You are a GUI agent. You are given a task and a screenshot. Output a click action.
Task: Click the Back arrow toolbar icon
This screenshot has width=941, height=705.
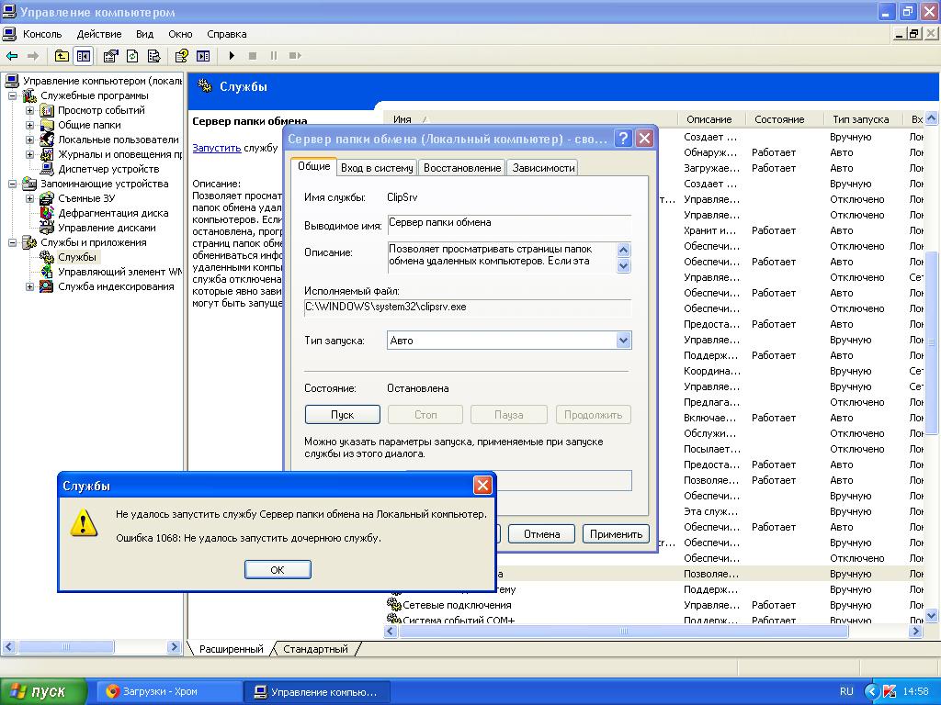click(12, 56)
